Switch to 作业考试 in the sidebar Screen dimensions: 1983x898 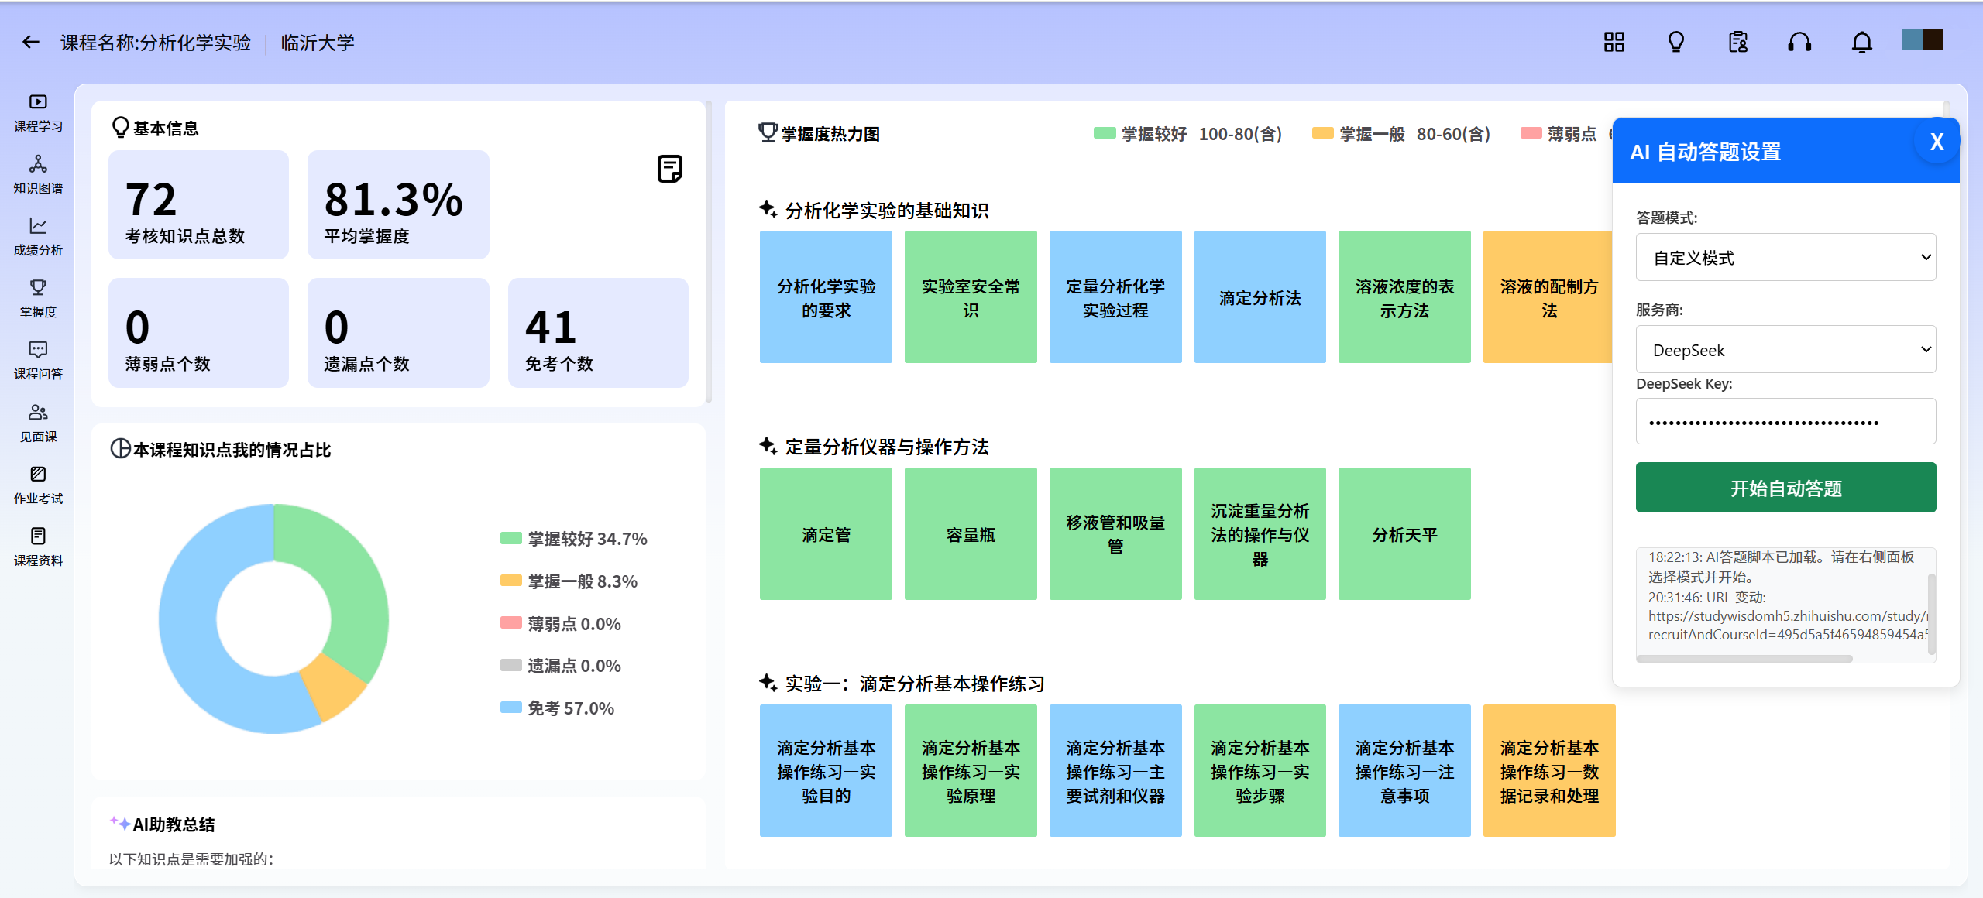38,485
